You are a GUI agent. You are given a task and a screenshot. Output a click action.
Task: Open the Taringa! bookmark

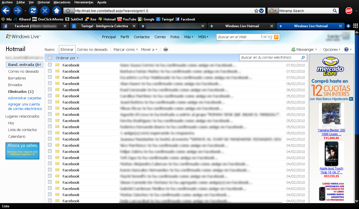tap(165, 19)
